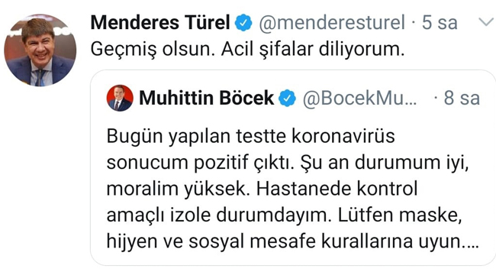Open the @BocekMu... handle
Image resolution: width=496 pixels, height=275 pixels.
[x=360, y=99]
